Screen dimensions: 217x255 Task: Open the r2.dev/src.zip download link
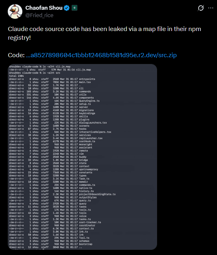(x=101, y=55)
